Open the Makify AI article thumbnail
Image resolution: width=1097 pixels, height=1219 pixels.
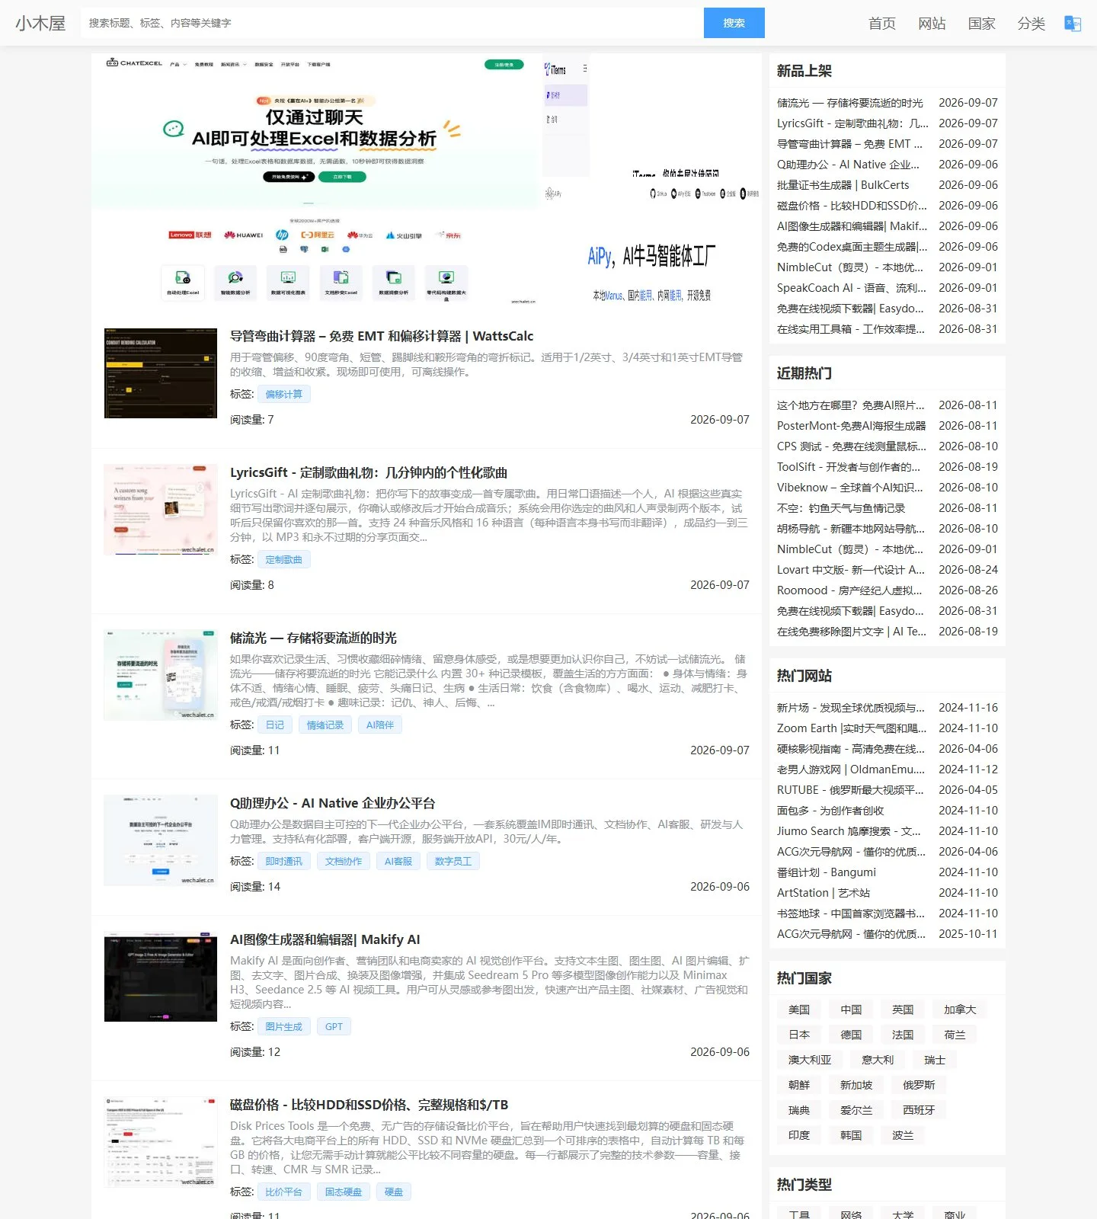[161, 977]
